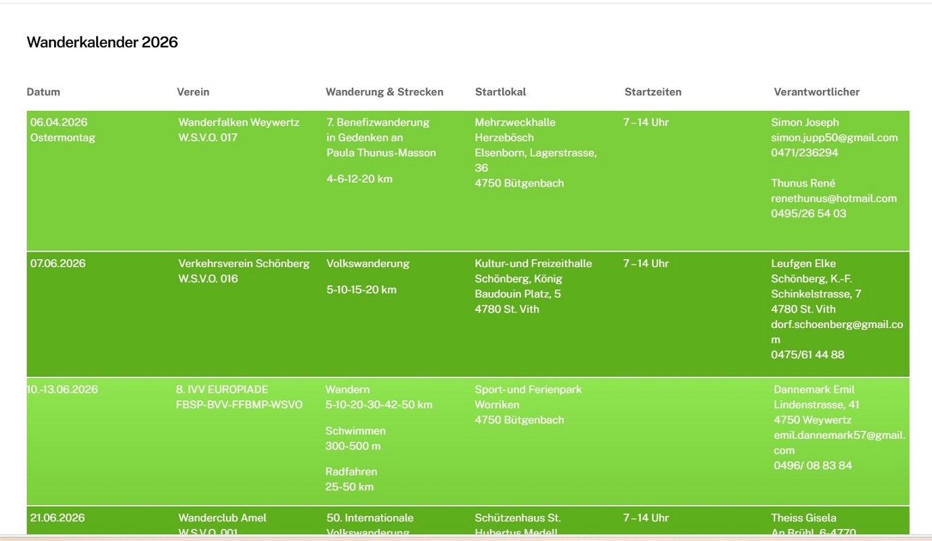Select the Datum column header
This screenshot has height=541, width=932.
(x=43, y=92)
